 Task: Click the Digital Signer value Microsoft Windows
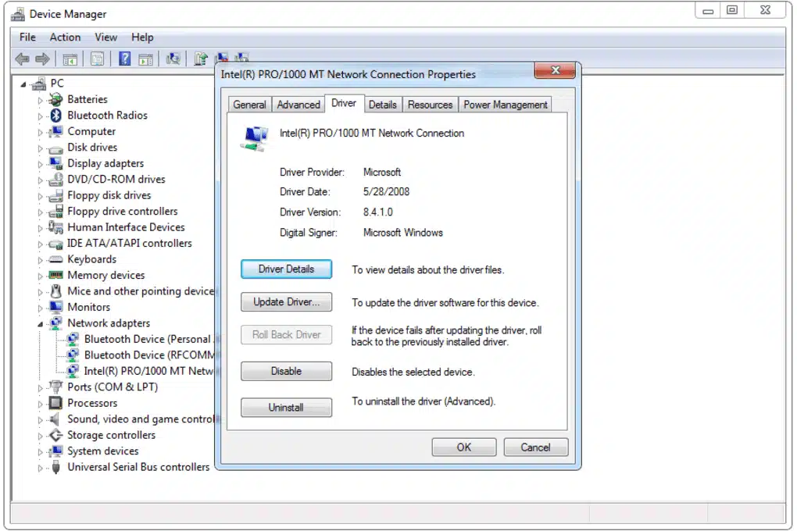(x=403, y=233)
